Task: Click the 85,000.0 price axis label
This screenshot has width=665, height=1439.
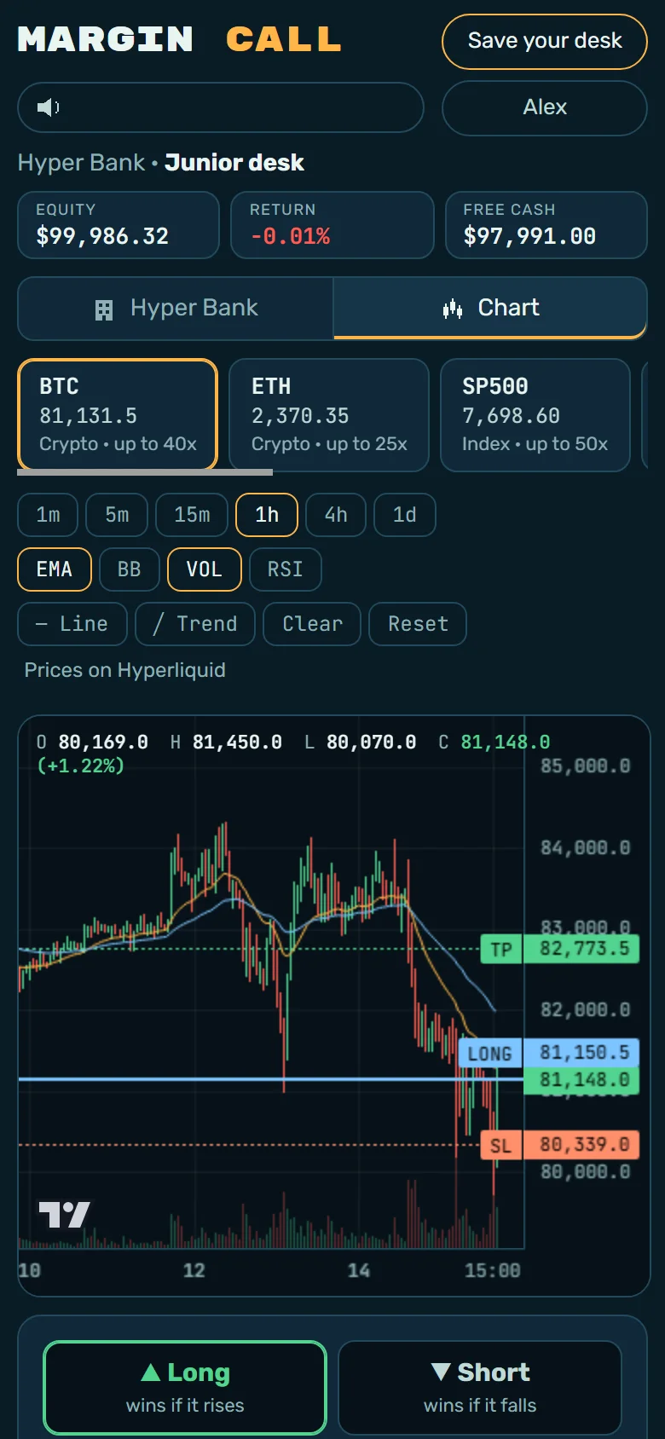Action: coord(585,766)
